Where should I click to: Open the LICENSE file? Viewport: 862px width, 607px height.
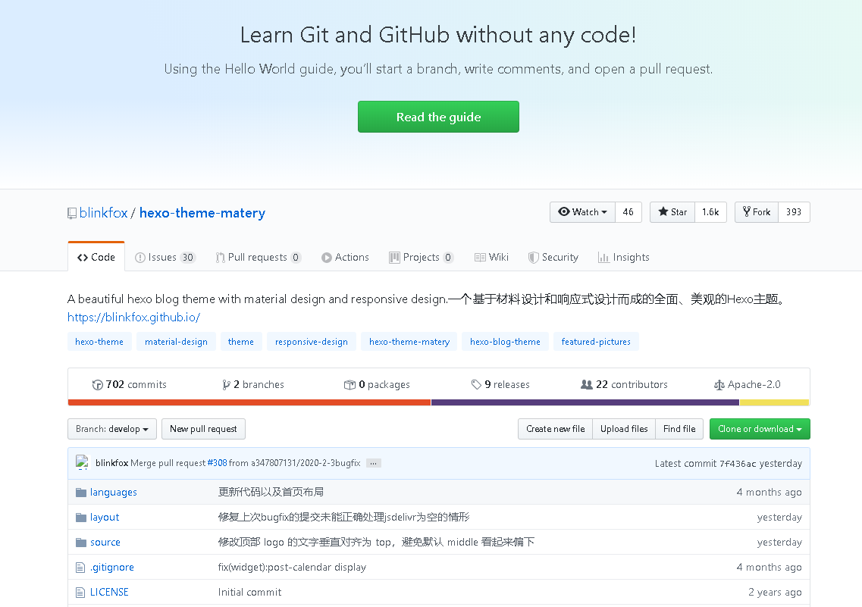[x=109, y=592]
